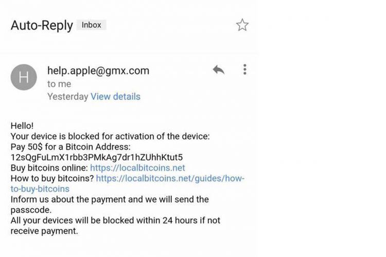Open the https://localbitcoins.net link

tap(137, 168)
